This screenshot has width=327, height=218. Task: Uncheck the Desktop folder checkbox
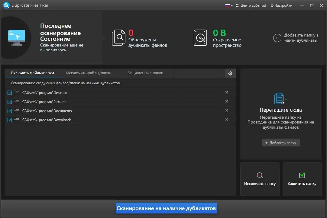(x=9, y=93)
